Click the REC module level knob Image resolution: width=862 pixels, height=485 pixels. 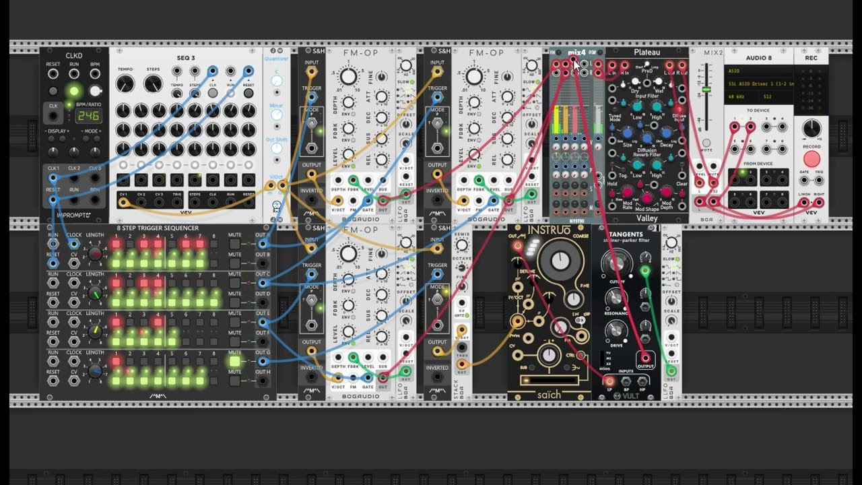click(811, 129)
